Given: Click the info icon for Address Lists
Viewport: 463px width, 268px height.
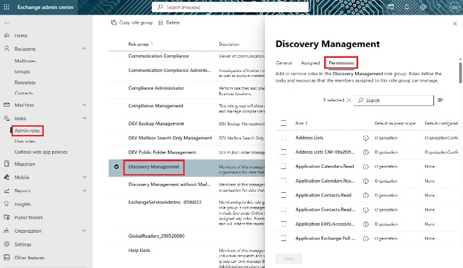Looking at the screenshot, I should 366,138.
